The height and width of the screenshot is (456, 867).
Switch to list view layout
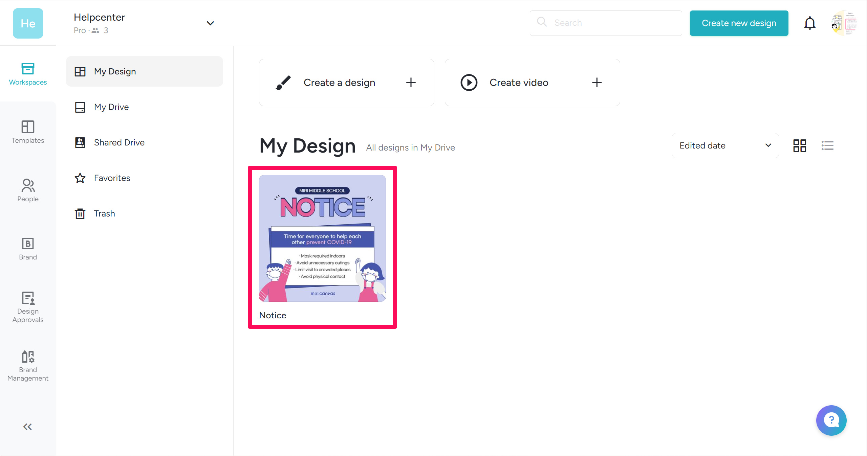[x=827, y=146]
